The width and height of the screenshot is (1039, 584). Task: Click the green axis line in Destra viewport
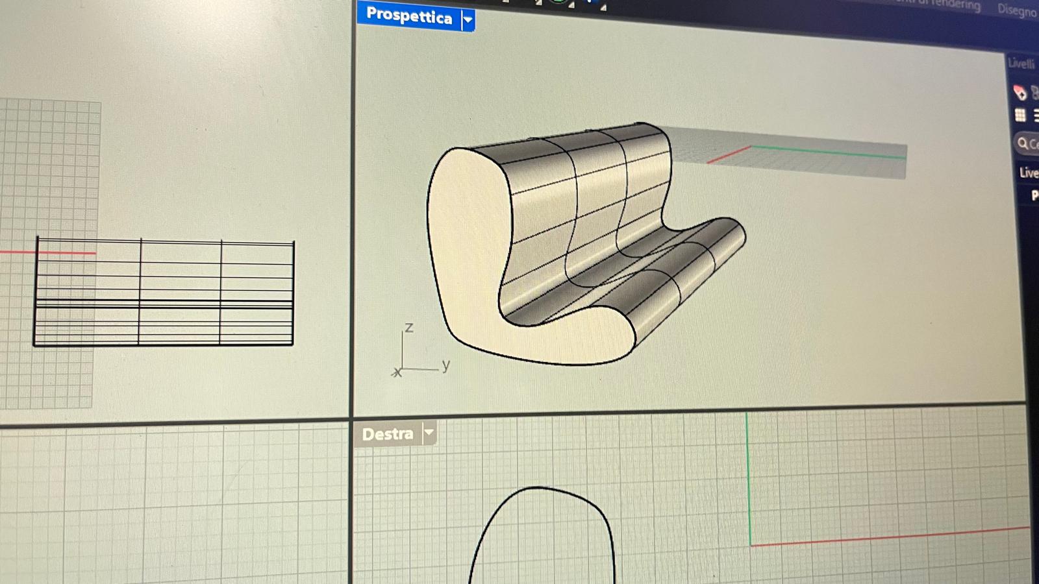click(x=748, y=480)
